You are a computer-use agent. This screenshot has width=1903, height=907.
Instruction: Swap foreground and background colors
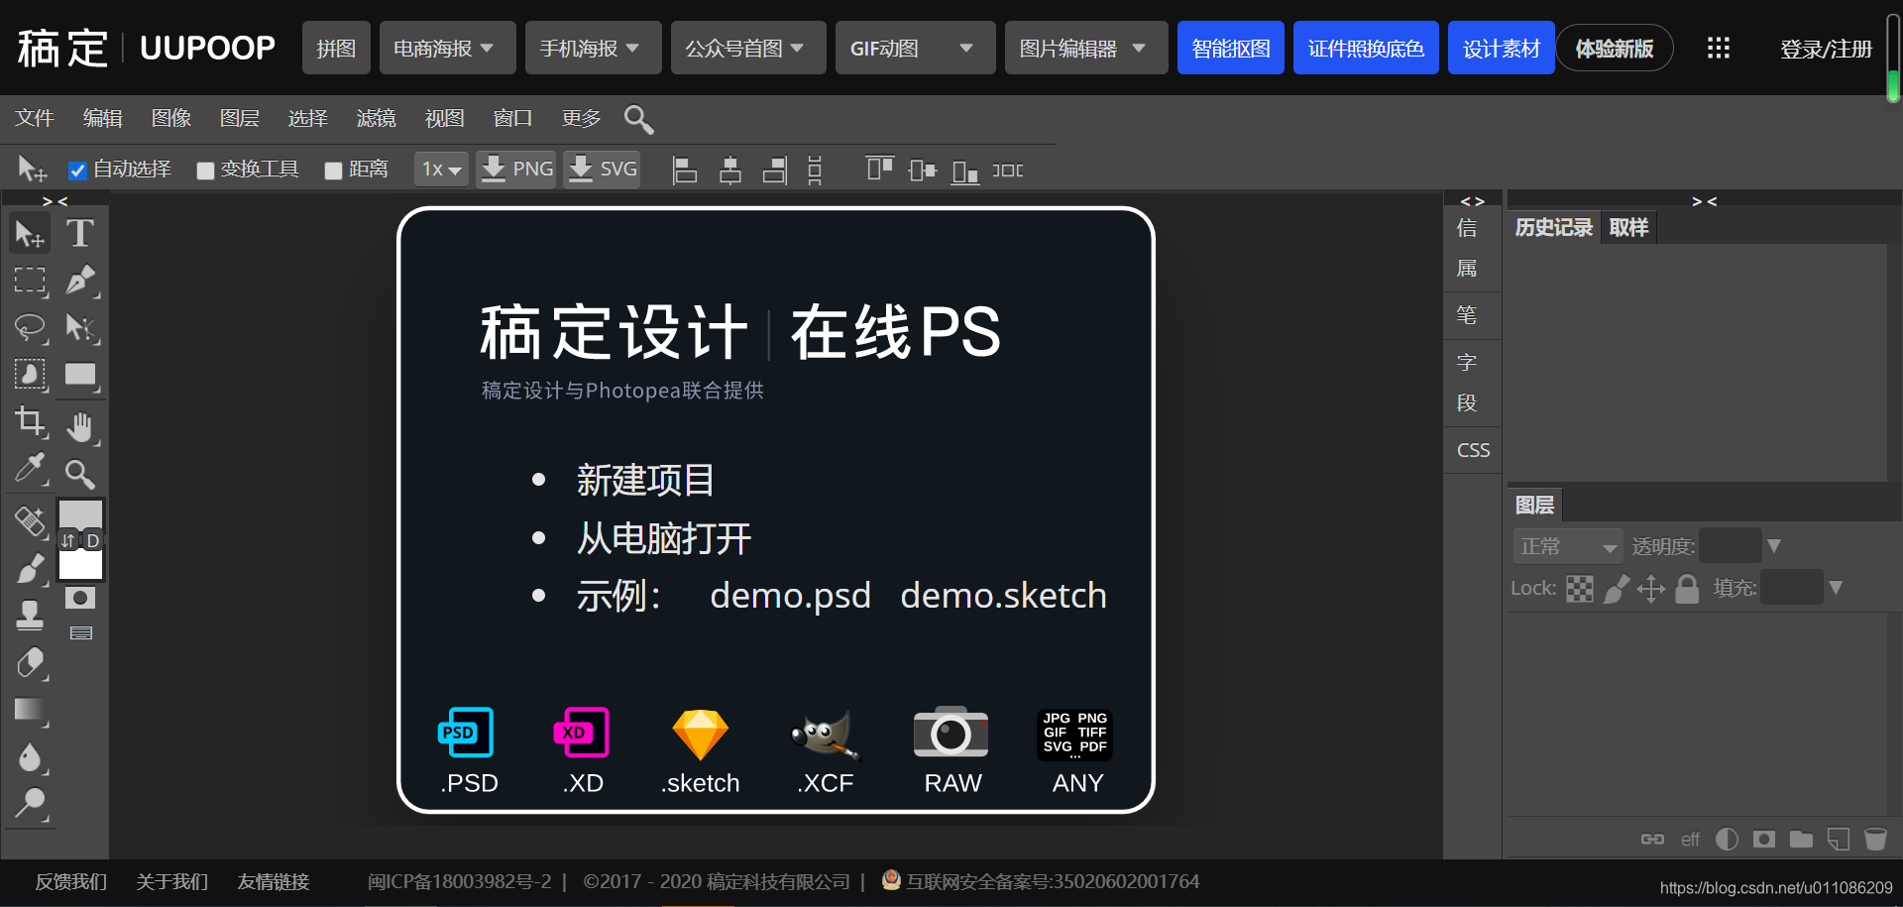pyautogui.click(x=68, y=540)
